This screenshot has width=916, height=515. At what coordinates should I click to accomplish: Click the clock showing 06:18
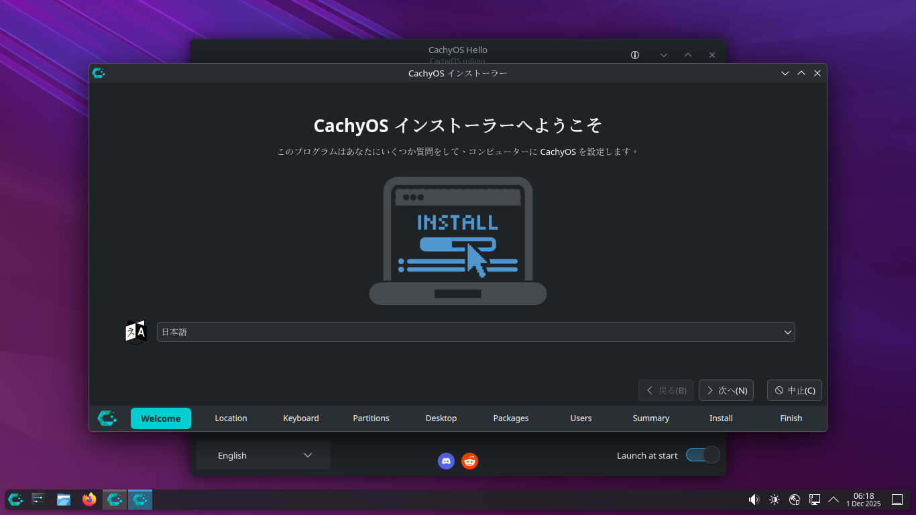pos(863,499)
